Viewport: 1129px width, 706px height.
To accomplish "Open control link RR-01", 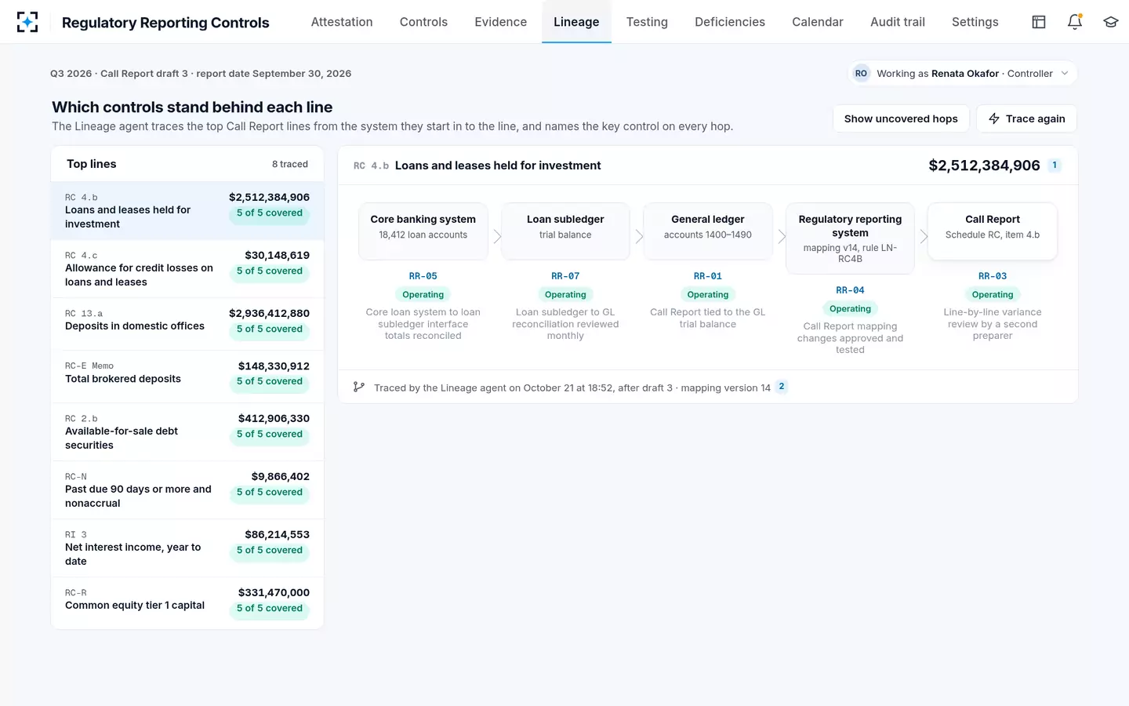I will click(x=708, y=276).
